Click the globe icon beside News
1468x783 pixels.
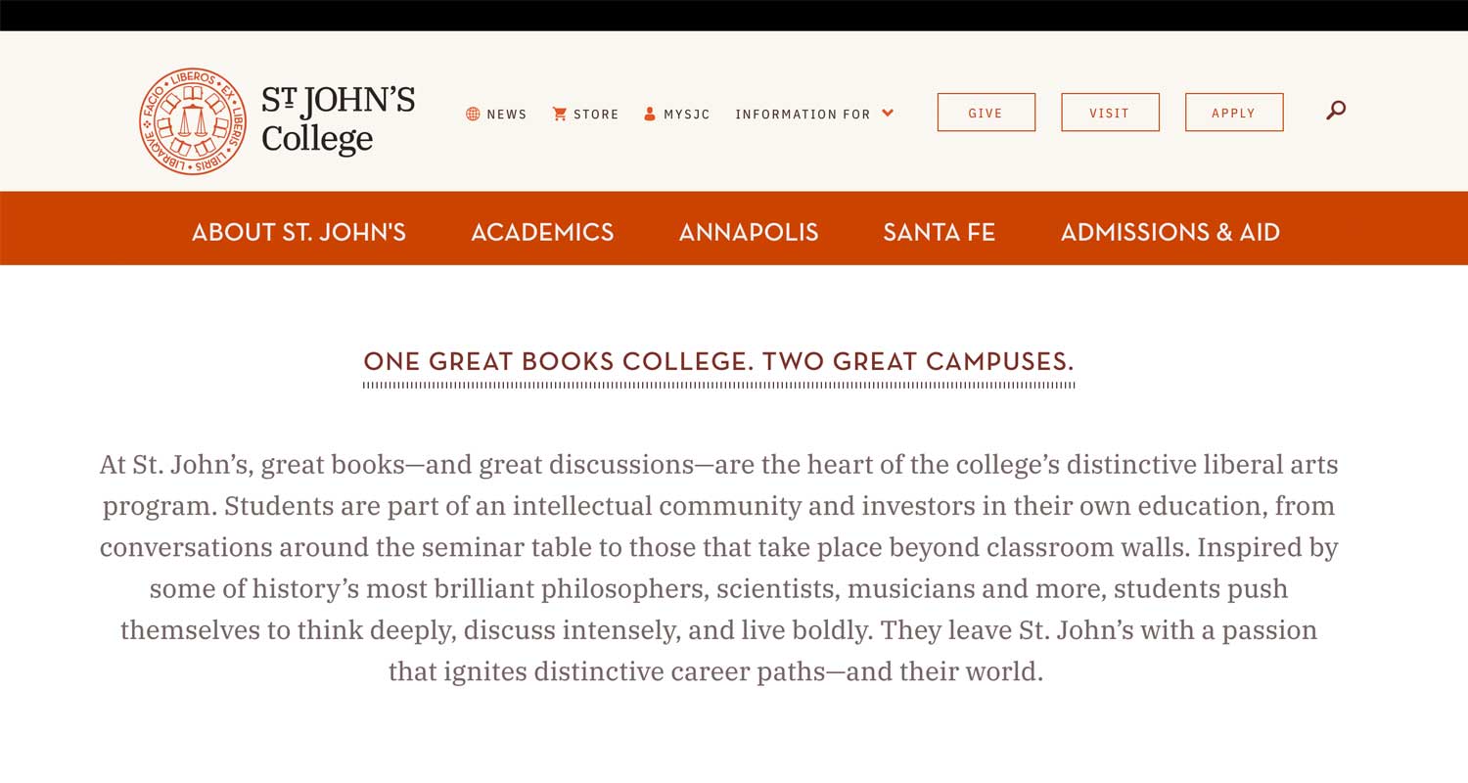(473, 115)
